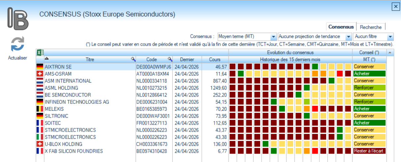Click the Italian flag beside STMICROELECTRONICS
Viewport: 401px width, 162px height.
(x=40, y=137)
